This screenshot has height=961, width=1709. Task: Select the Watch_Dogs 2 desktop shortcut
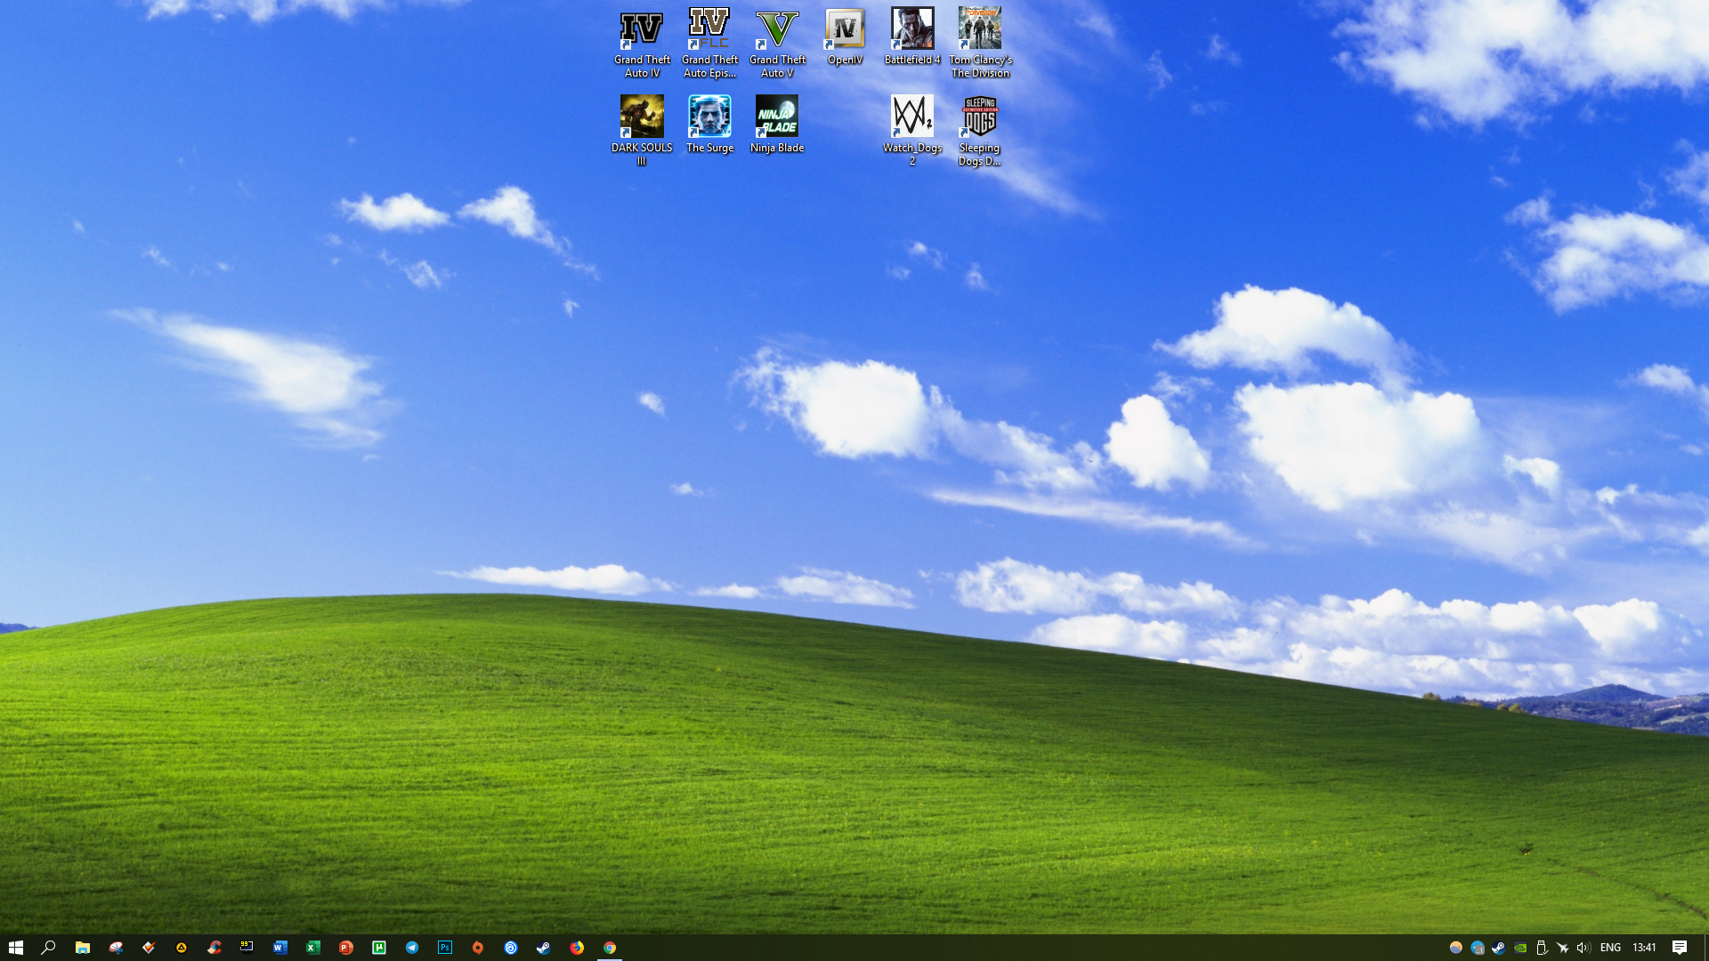[x=912, y=131]
